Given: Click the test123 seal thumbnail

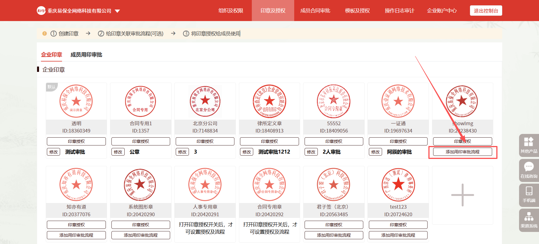Looking at the screenshot, I should tap(398, 185).
